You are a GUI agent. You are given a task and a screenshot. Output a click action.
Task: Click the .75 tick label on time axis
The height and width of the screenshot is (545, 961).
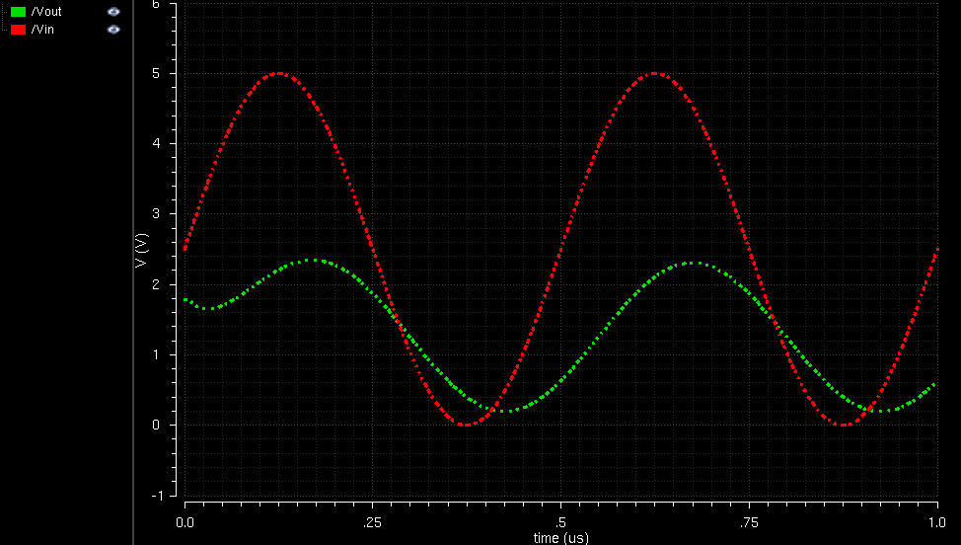[748, 522]
